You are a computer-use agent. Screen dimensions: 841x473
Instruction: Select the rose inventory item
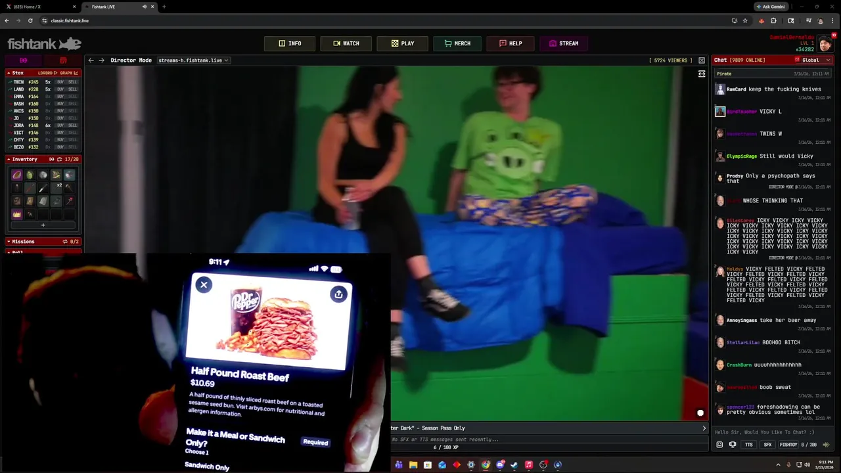(x=69, y=201)
